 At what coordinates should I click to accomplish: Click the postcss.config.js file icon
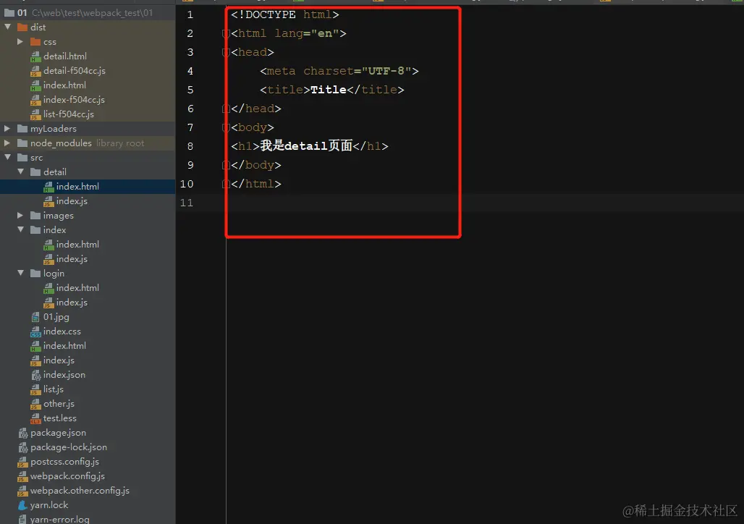click(x=22, y=462)
